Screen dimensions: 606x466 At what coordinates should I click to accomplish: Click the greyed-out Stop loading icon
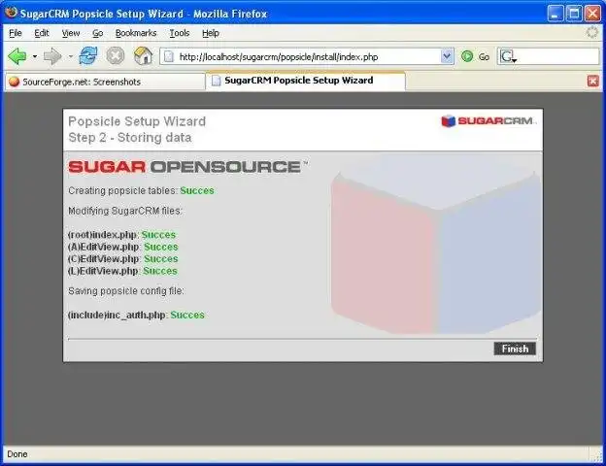(x=116, y=56)
